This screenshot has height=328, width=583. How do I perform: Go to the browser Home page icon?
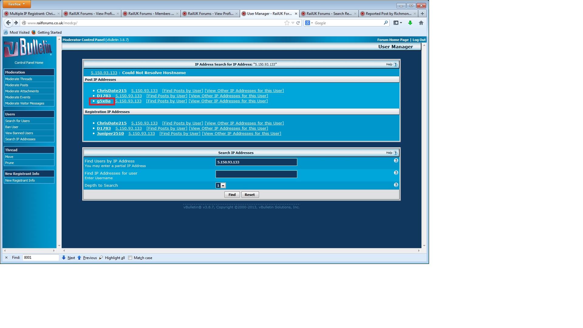click(421, 23)
